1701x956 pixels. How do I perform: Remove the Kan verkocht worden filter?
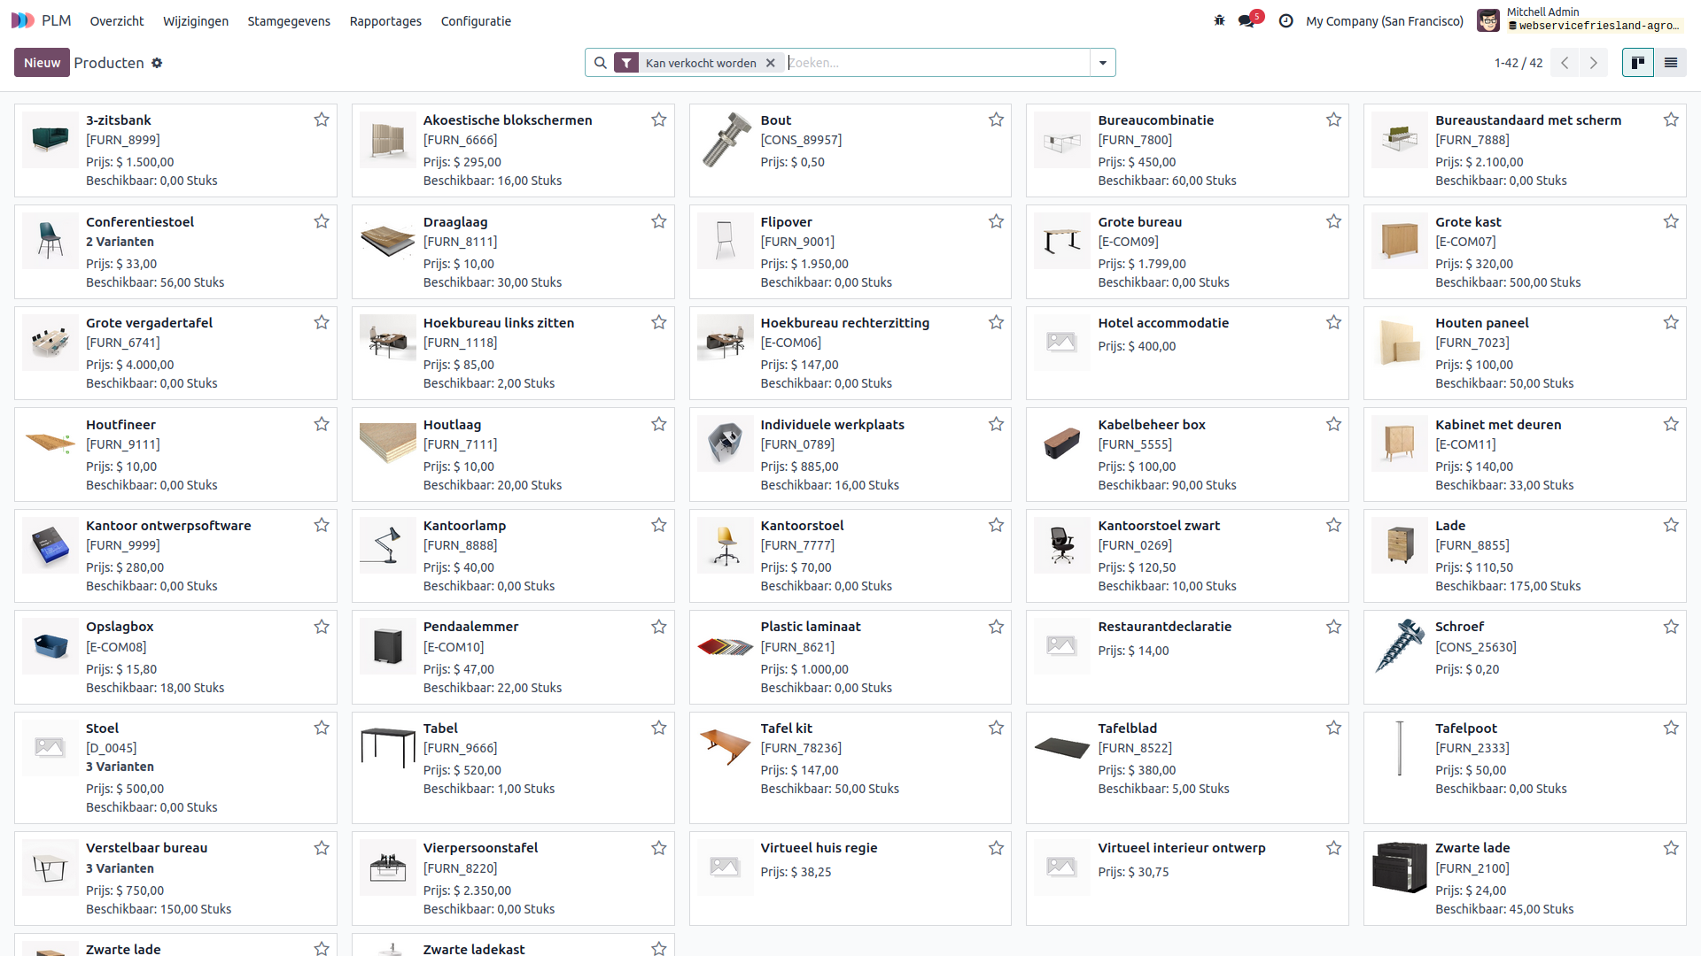pos(771,63)
